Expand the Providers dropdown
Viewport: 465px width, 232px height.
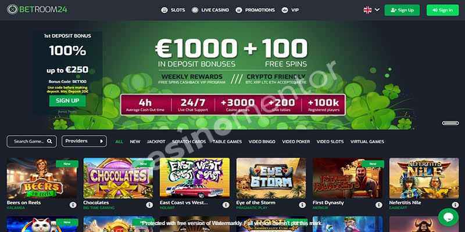pyautogui.click(x=84, y=141)
